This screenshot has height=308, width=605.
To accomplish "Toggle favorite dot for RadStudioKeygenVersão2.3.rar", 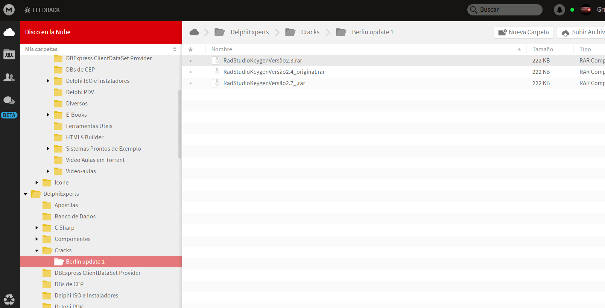I will [191, 61].
